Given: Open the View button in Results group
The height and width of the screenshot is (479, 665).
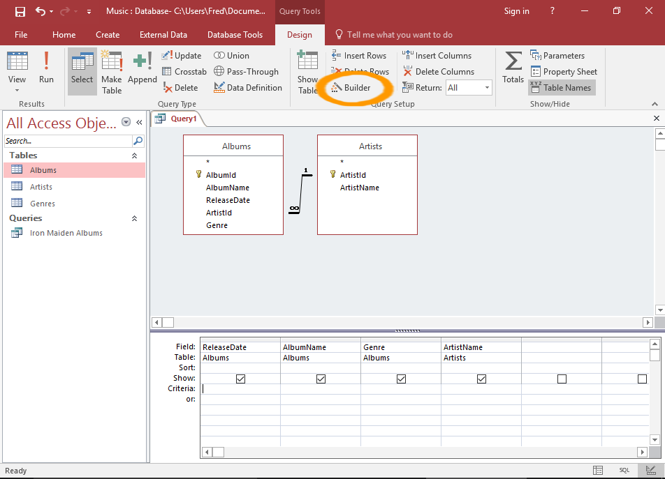Looking at the screenshot, I should pos(17,71).
